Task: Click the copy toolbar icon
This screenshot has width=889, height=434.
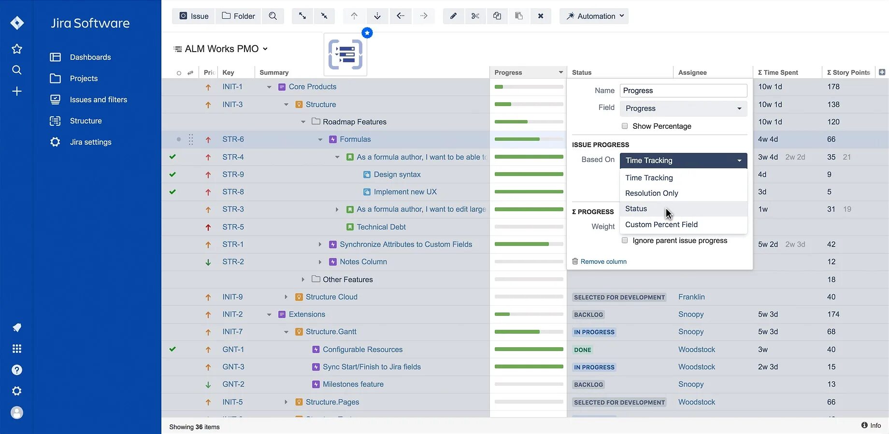Action: tap(497, 16)
